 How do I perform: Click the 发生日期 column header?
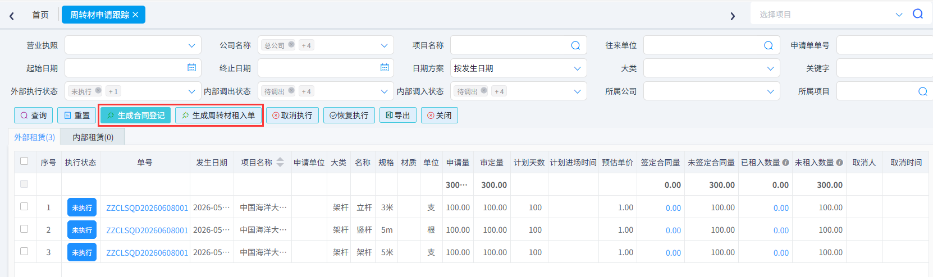pyautogui.click(x=212, y=163)
